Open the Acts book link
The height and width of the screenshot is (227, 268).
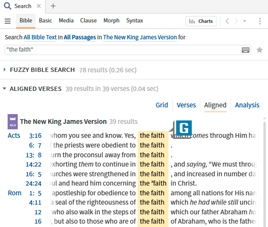point(14,136)
